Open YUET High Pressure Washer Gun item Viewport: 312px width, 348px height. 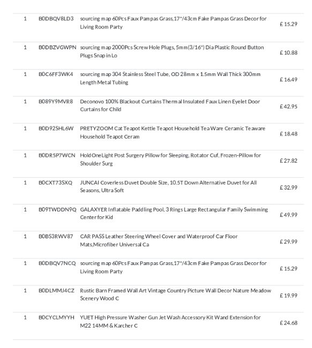pyautogui.click(x=170, y=321)
